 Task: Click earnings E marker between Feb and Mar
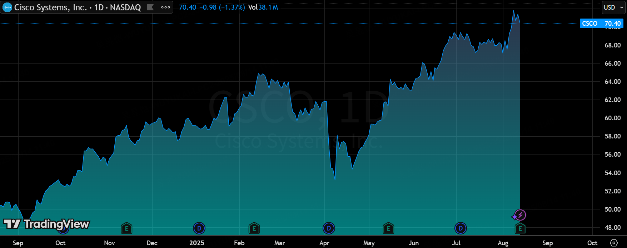click(x=254, y=228)
